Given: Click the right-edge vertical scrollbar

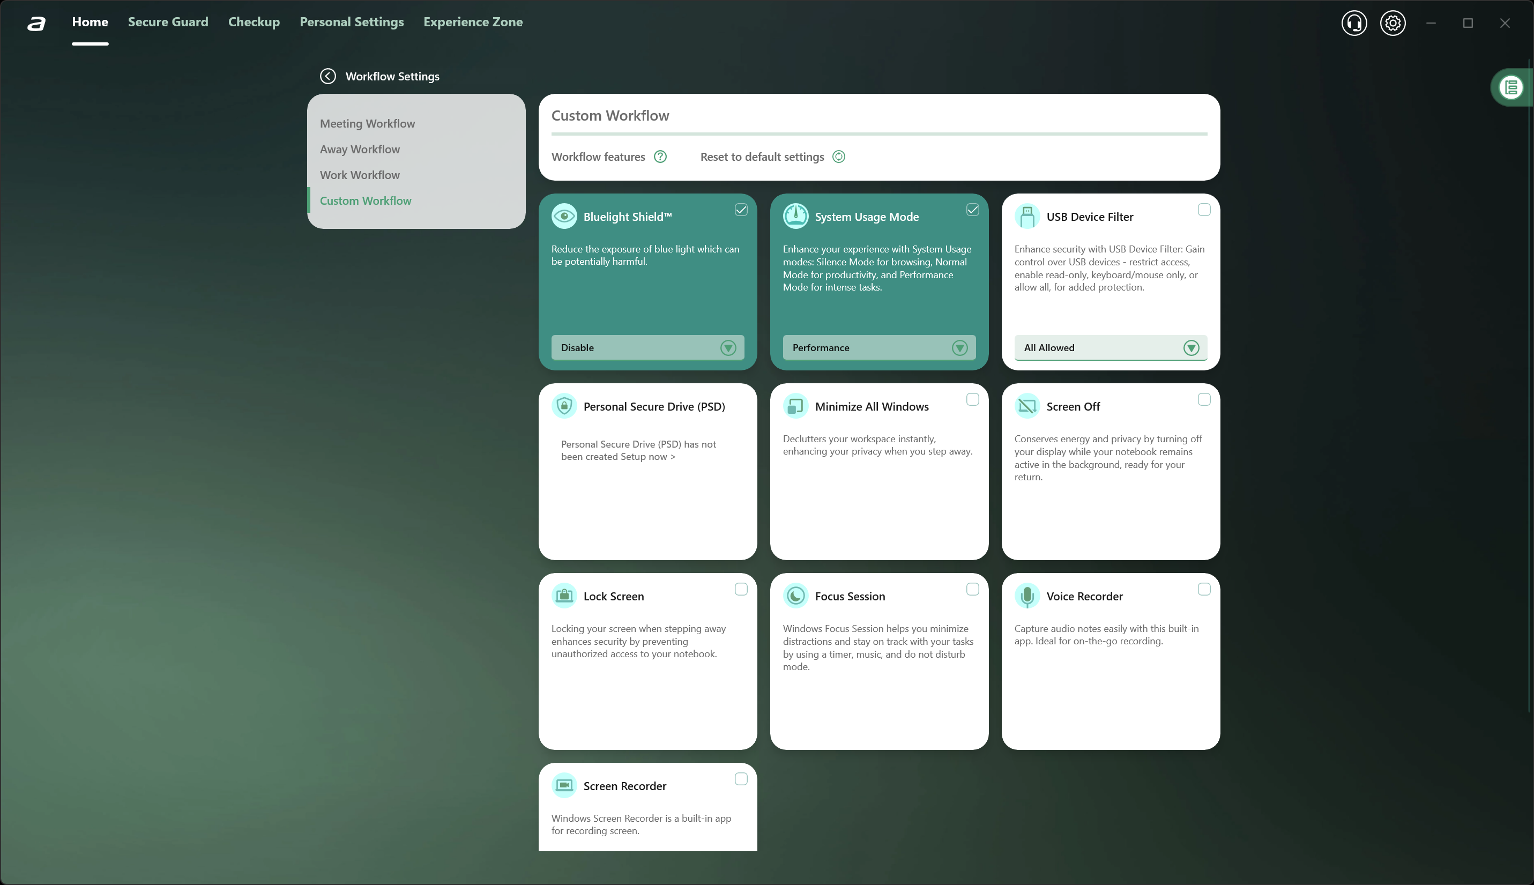Looking at the screenshot, I should (x=1529, y=389).
